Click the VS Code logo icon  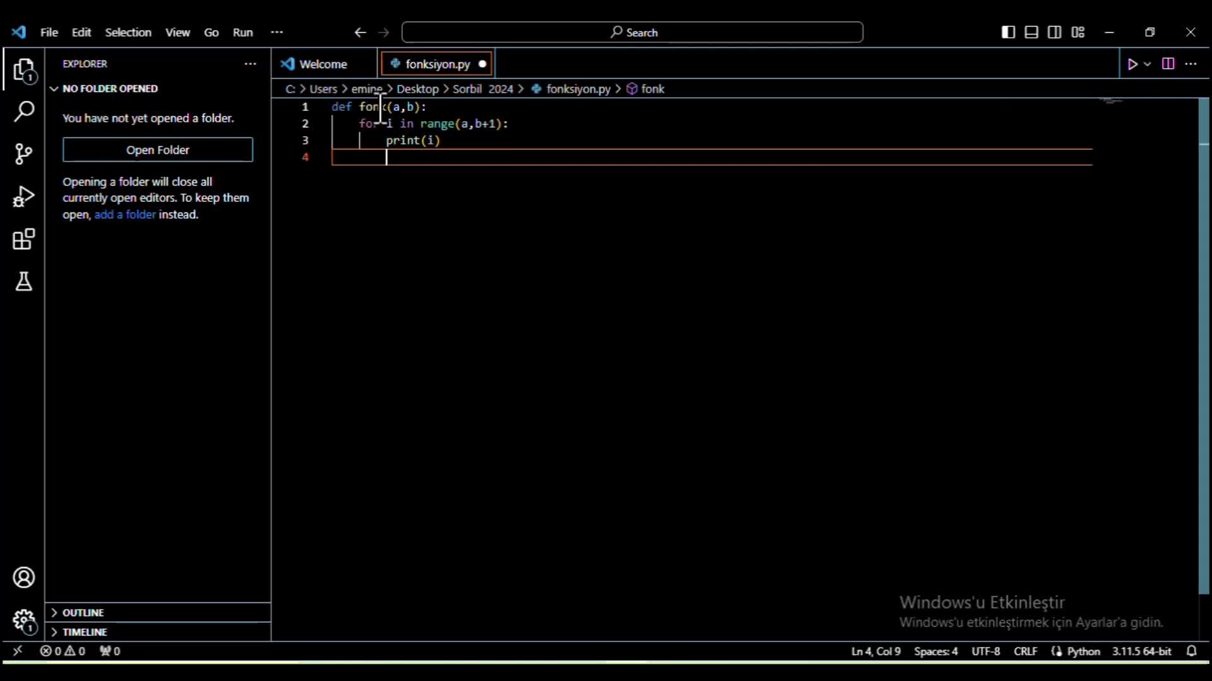18,32
